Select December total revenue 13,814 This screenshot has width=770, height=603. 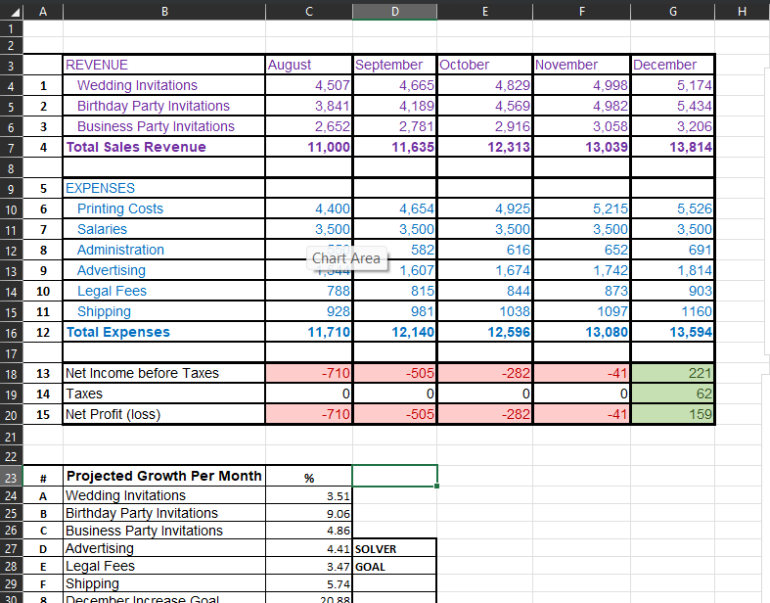tap(673, 147)
